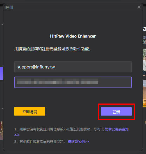146x154 pixels.
Task: Click the landscape thumbnail in background window
Action: click(144, 94)
